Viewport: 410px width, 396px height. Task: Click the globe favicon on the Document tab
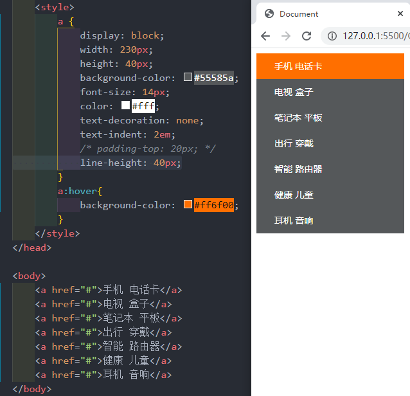269,14
